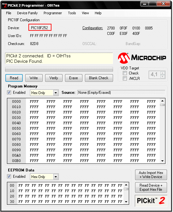
Task: Click the VDD voltage value field
Action: [x=155, y=75]
